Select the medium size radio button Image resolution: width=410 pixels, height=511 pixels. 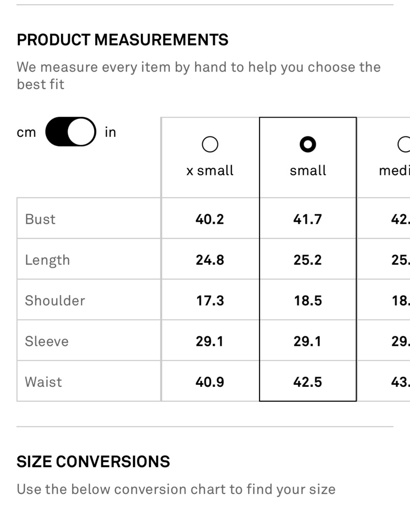(x=404, y=145)
